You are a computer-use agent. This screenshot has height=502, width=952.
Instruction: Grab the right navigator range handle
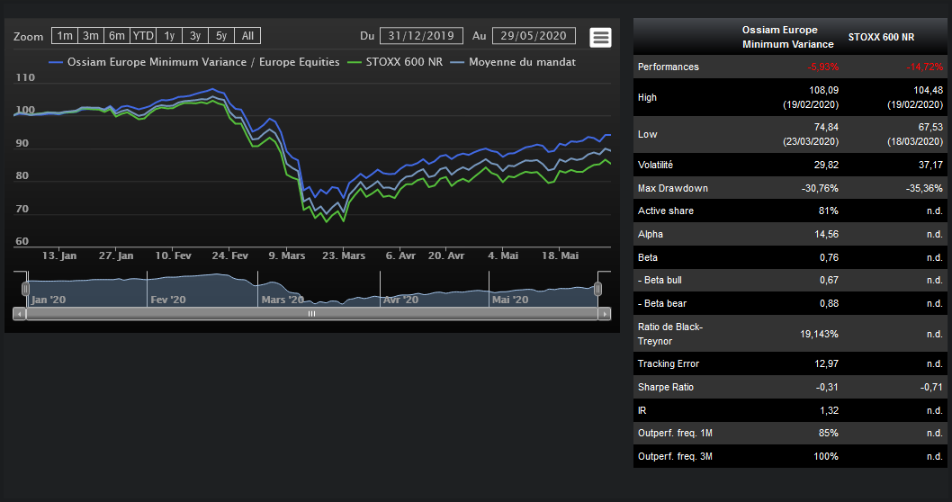point(598,289)
